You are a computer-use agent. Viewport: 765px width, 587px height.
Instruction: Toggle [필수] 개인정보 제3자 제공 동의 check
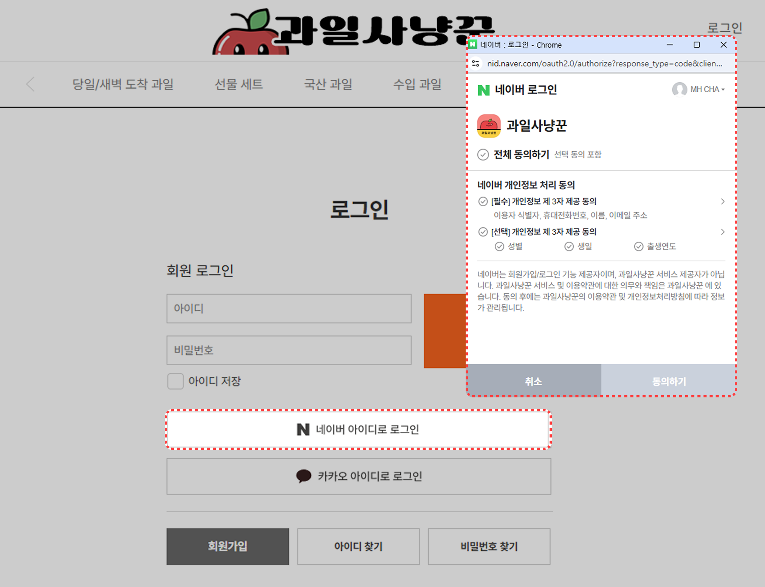click(x=483, y=201)
